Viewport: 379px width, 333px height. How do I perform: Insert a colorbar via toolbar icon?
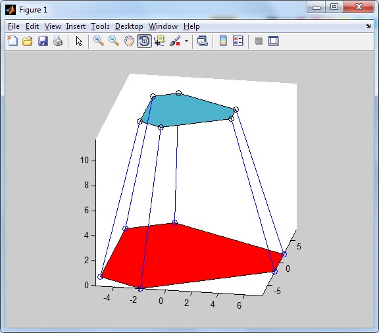tap(223, 41)
